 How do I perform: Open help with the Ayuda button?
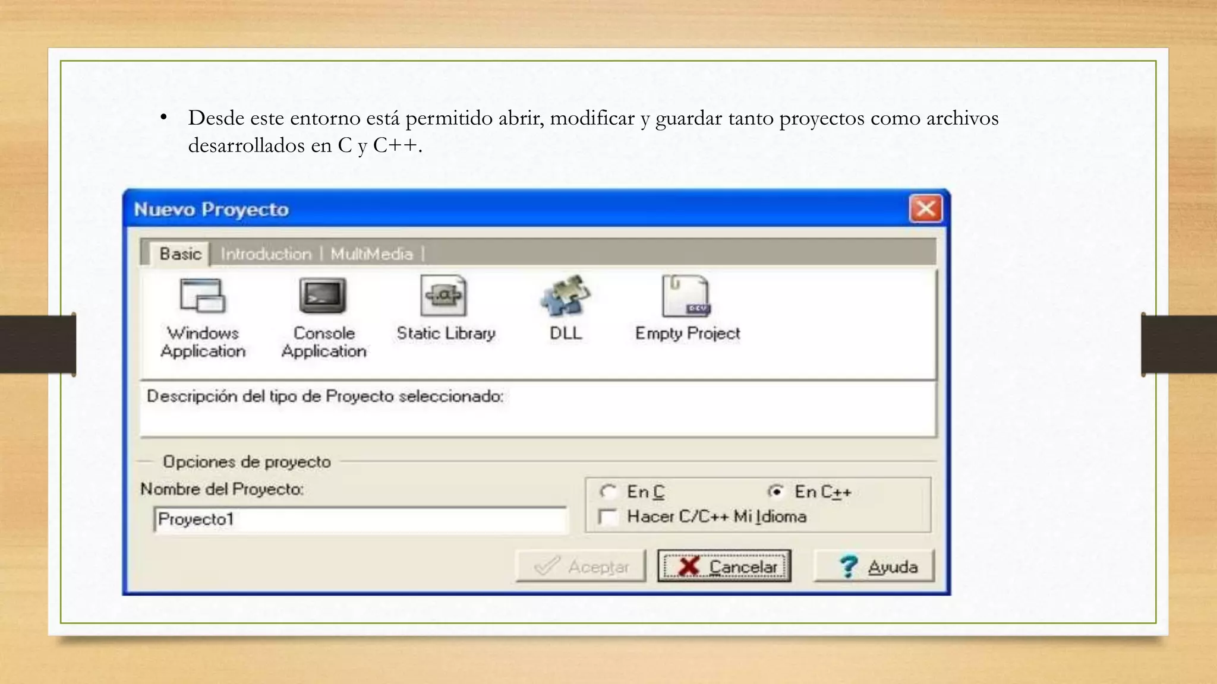pos(874,566)
